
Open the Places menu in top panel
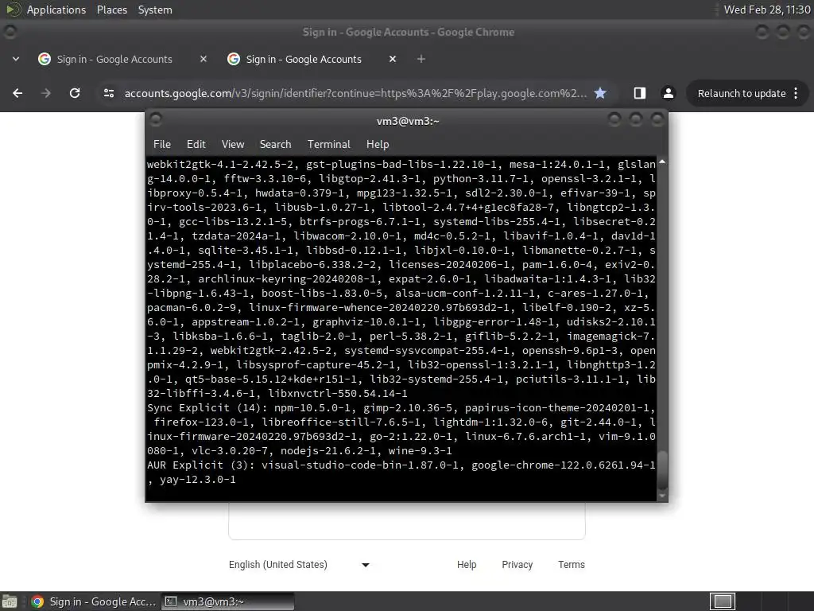[111, 10]
